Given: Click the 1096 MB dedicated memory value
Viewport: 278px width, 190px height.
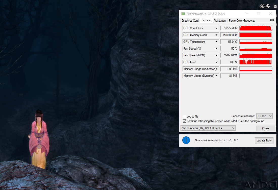Looking at the screenshot, I should click(x=229, y=69).
